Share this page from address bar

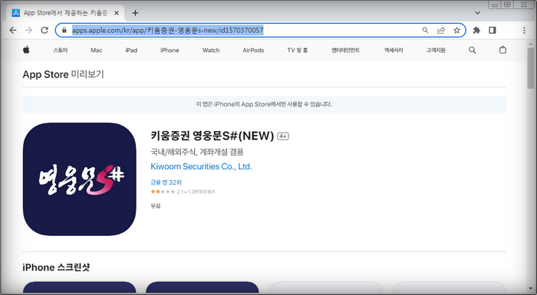(441, 30)
